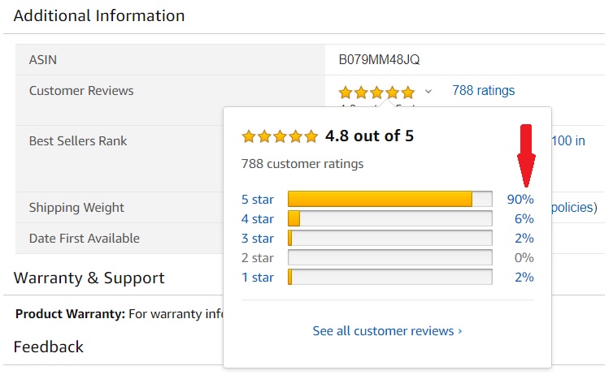Open the shipping policies link

point(574,207)
